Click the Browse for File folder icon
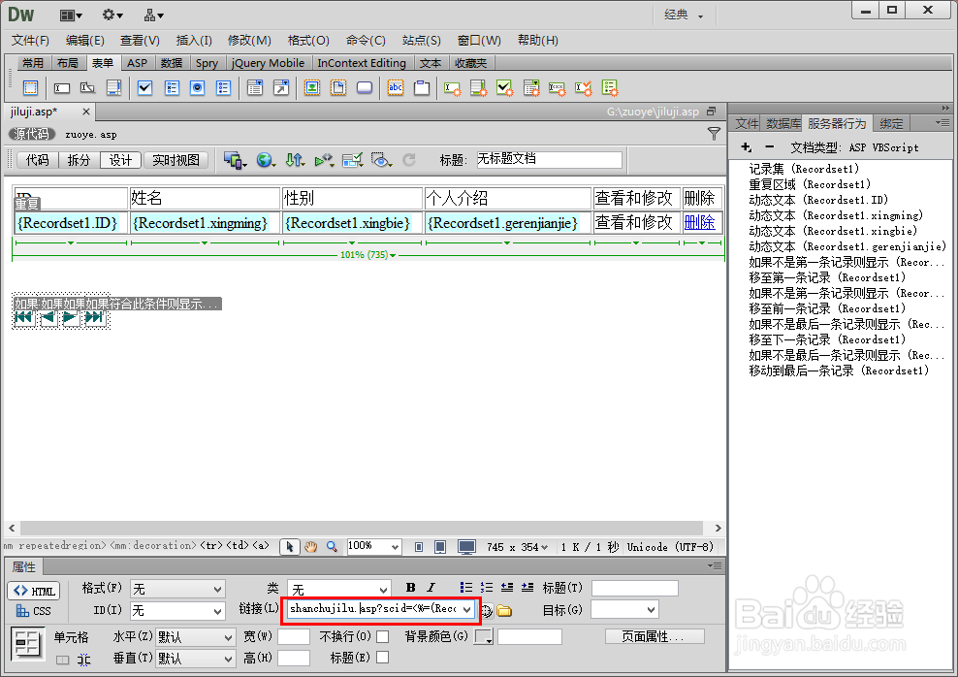 click(504, 610)
